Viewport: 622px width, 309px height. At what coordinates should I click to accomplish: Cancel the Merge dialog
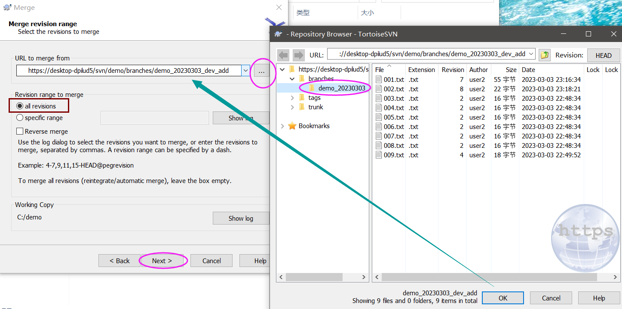click(211, 261)
